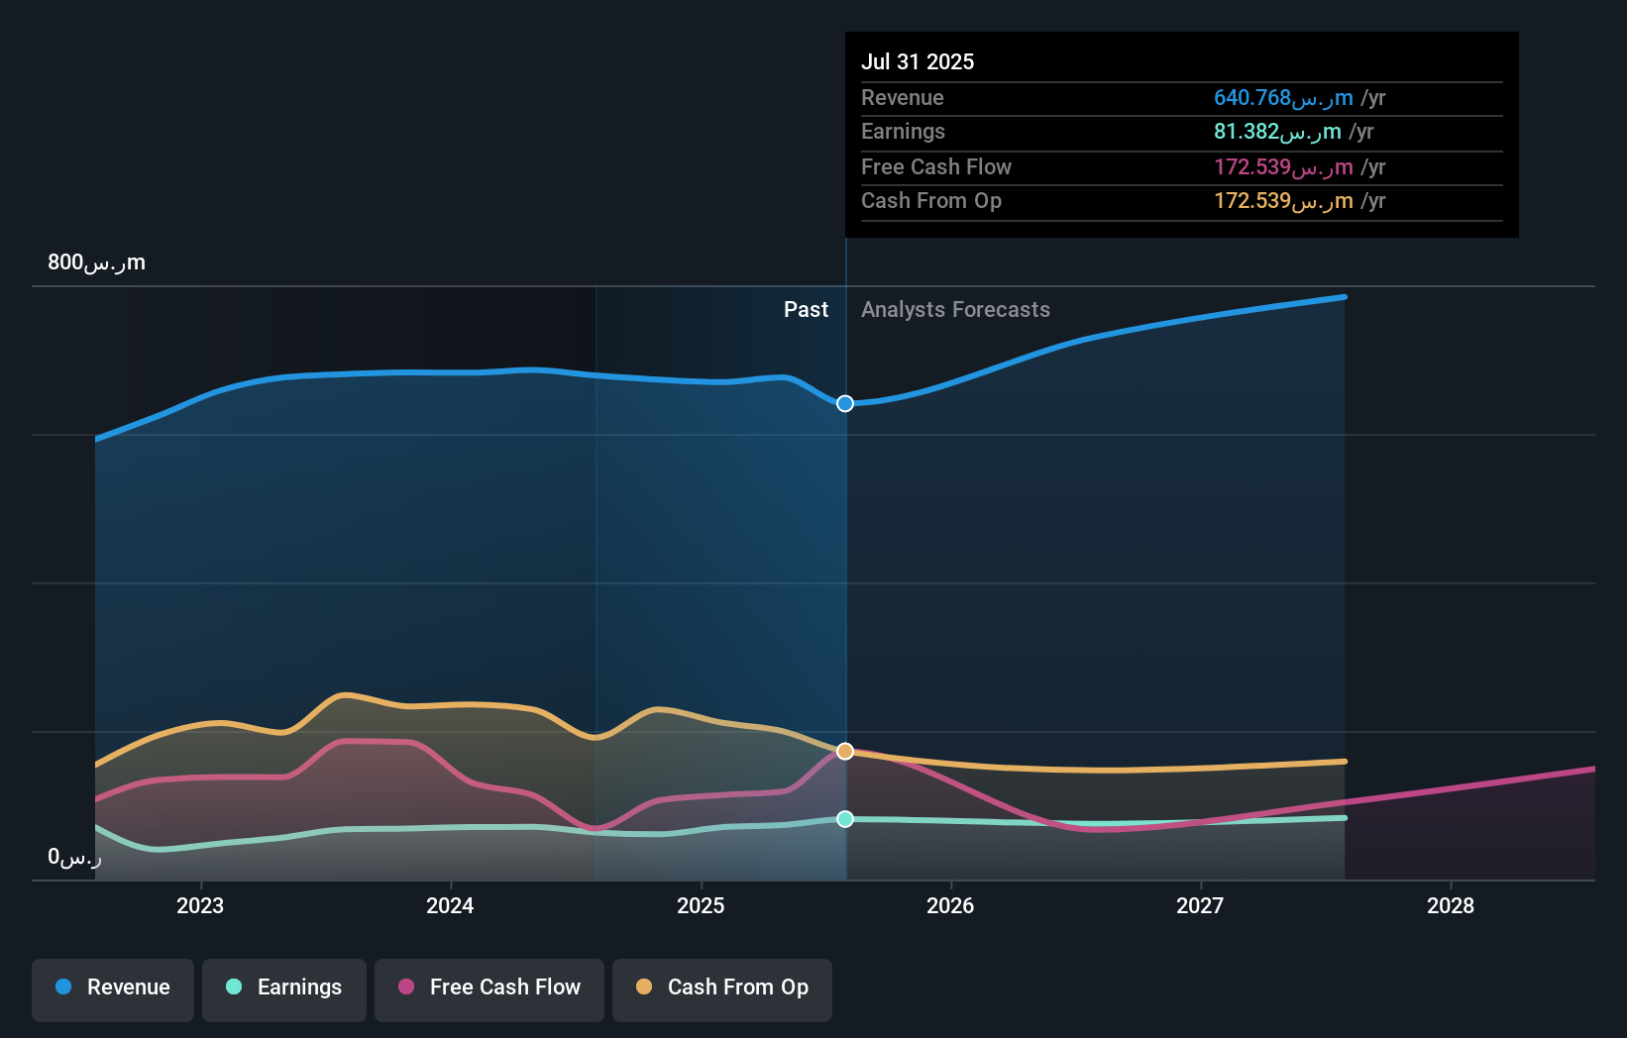Toggle the Cash From Op legend series
1627x1038 pixels.
click(x=722, y=989)
